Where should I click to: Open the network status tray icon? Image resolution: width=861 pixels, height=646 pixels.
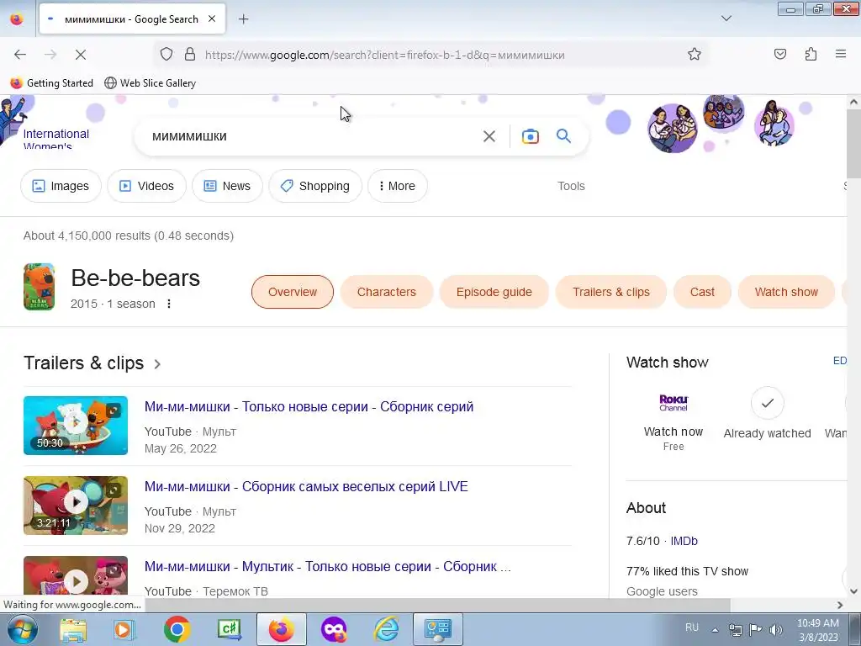point(735,630)
